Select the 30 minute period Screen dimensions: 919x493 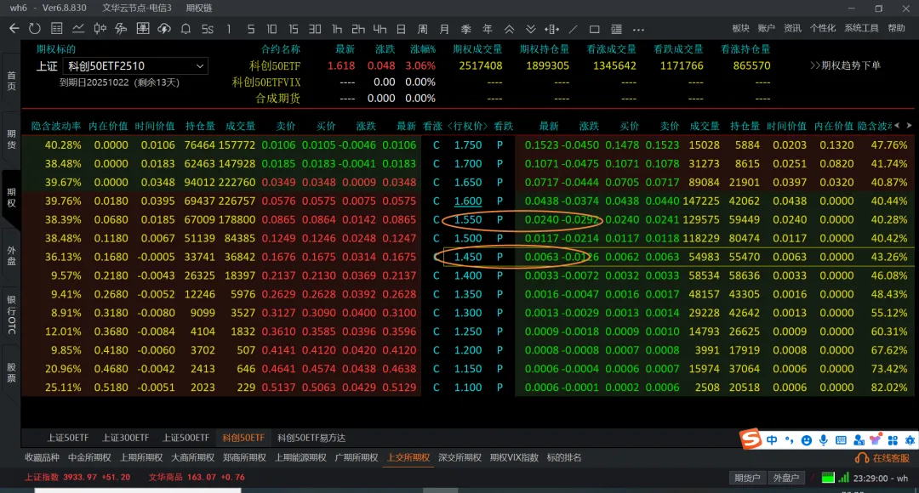click(315, 29)
